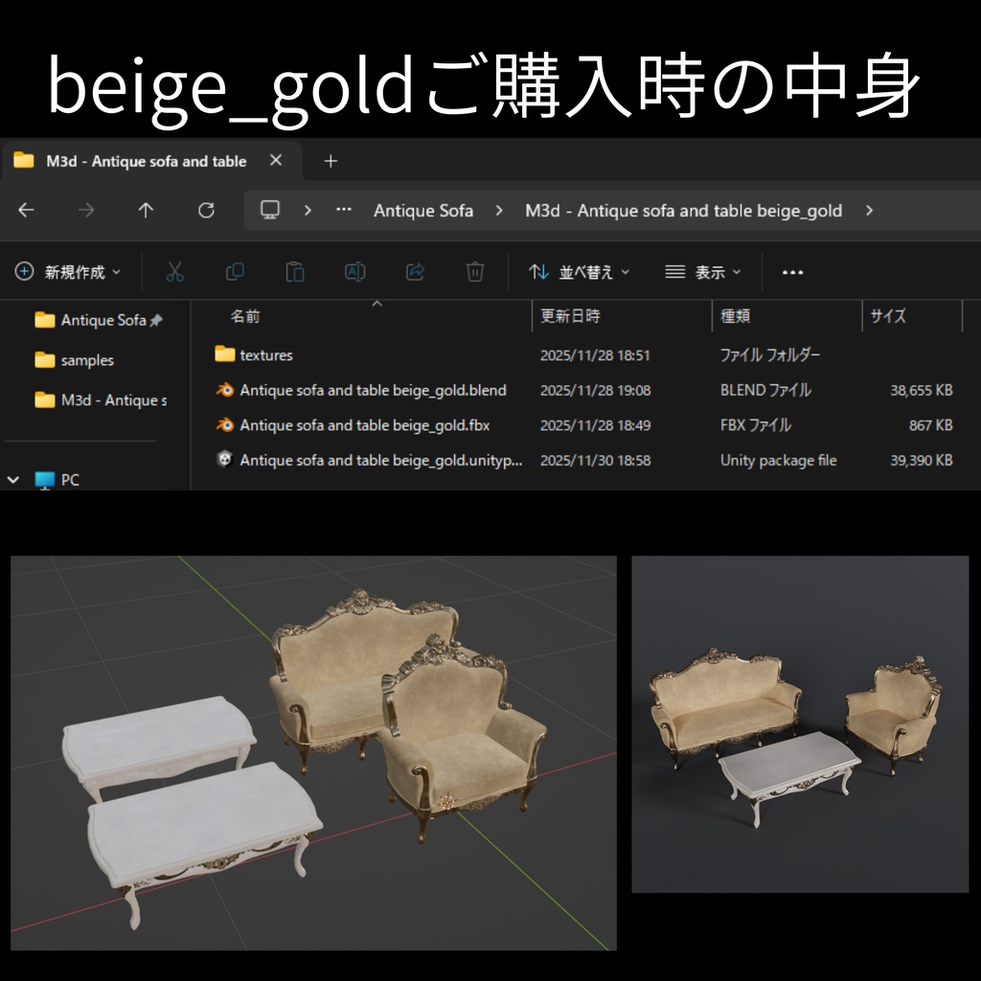Screen dimensions: 981x981
Task: Cut the selected file using scissors icon
Action: (174, 271)
